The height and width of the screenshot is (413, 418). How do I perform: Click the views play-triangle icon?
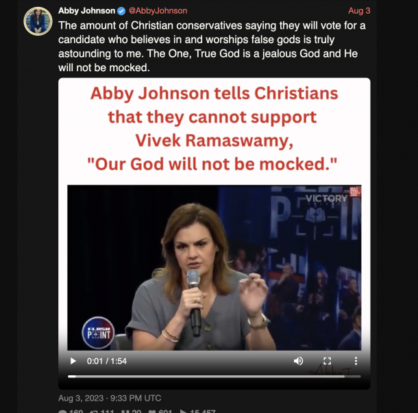[183, 411]
